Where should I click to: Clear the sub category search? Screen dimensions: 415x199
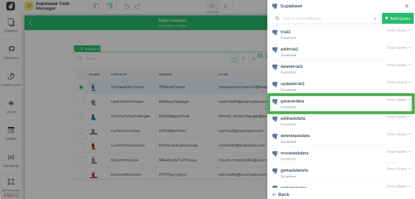(375, 19)
